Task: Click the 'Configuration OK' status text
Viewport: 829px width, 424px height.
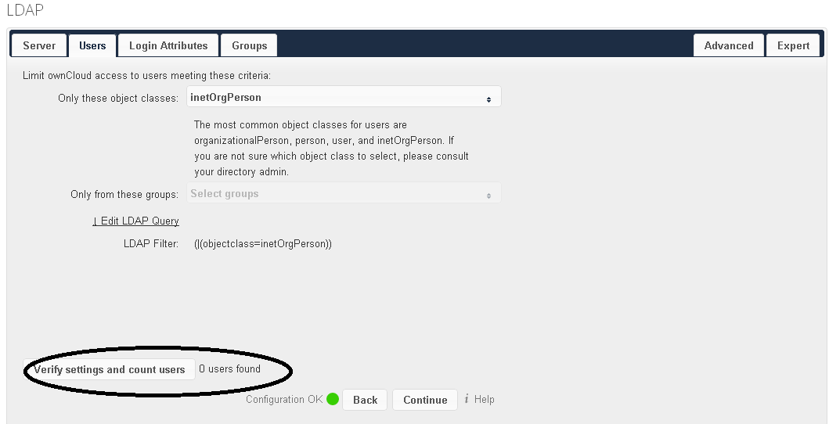Action: click(284, 399)
